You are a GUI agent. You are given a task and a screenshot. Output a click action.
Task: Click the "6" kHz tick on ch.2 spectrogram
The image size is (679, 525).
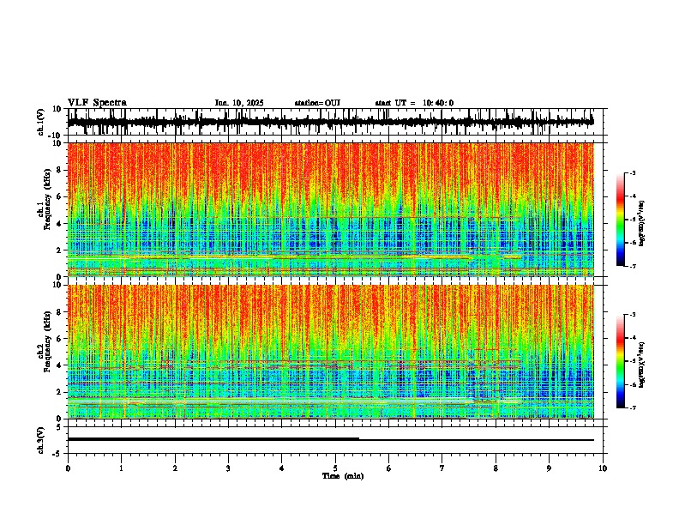click(60, 338)
